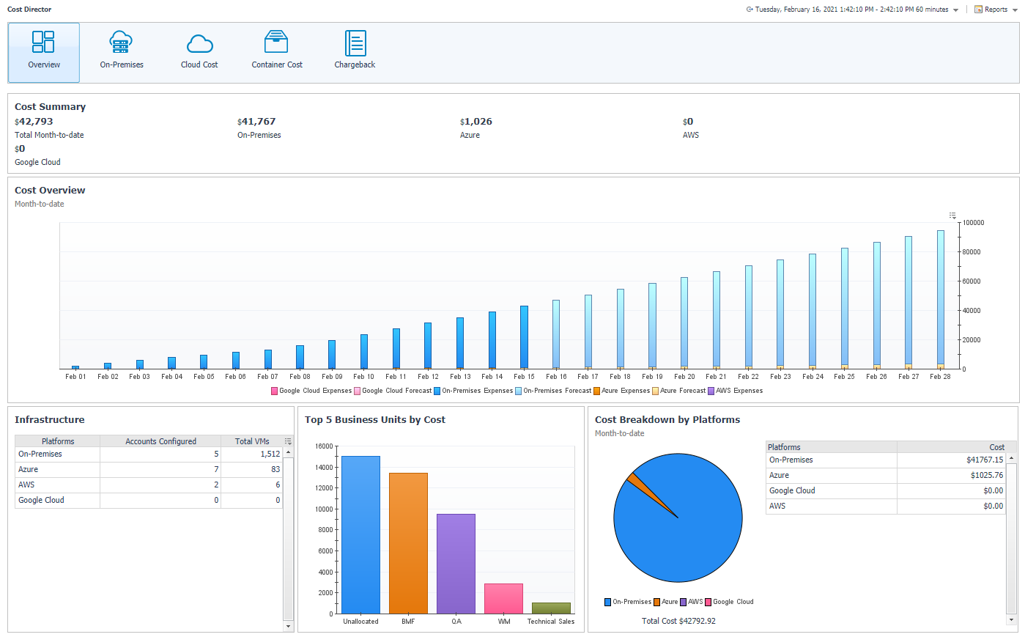Image resolution: width=1025 pixels, height=637 pixels.
Task: Click the Technical Sales bar
Action: click(x=551, y=608)
